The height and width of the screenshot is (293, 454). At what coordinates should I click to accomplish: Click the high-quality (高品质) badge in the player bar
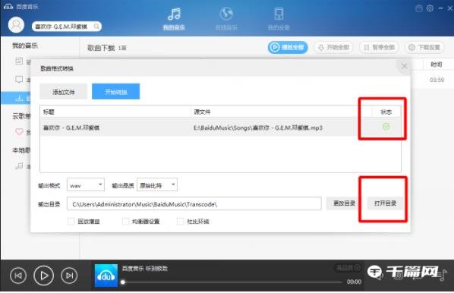tap(348, 268)
